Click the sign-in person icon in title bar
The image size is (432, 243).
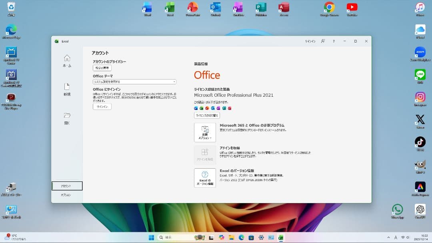[323, 41]
